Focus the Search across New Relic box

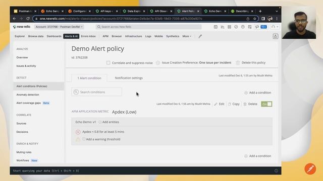pos(149,27)
